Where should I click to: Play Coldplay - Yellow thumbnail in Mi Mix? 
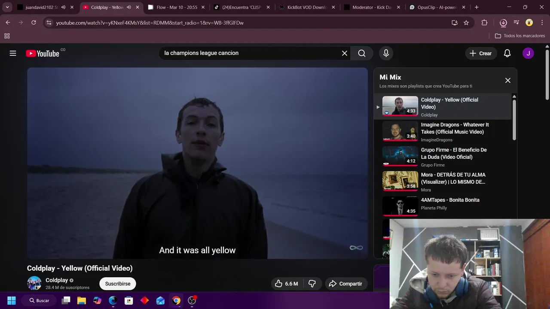400,106
